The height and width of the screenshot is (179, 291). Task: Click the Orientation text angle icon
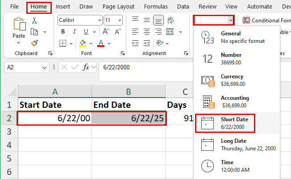[159, 43]
